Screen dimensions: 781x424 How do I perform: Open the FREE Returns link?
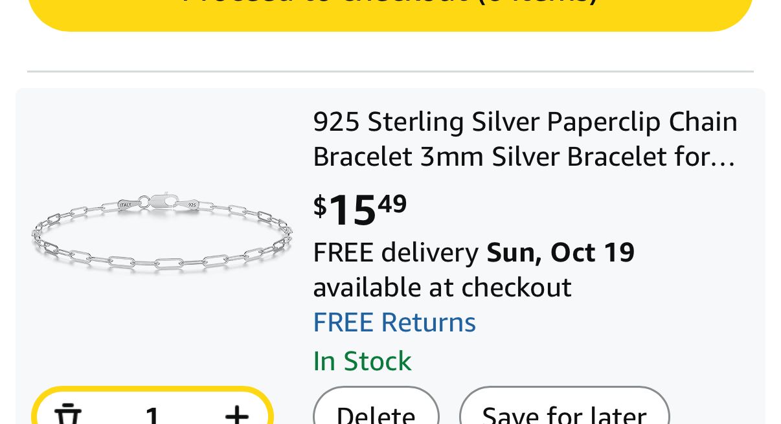click(x=394, y=322)
